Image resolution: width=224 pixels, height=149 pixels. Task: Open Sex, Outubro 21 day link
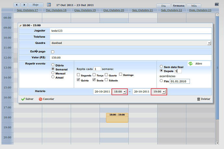coord(143,10)
